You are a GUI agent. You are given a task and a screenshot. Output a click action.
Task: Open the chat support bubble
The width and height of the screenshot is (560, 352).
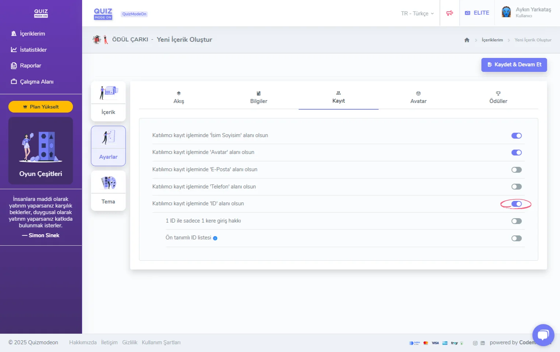[543, 335]
